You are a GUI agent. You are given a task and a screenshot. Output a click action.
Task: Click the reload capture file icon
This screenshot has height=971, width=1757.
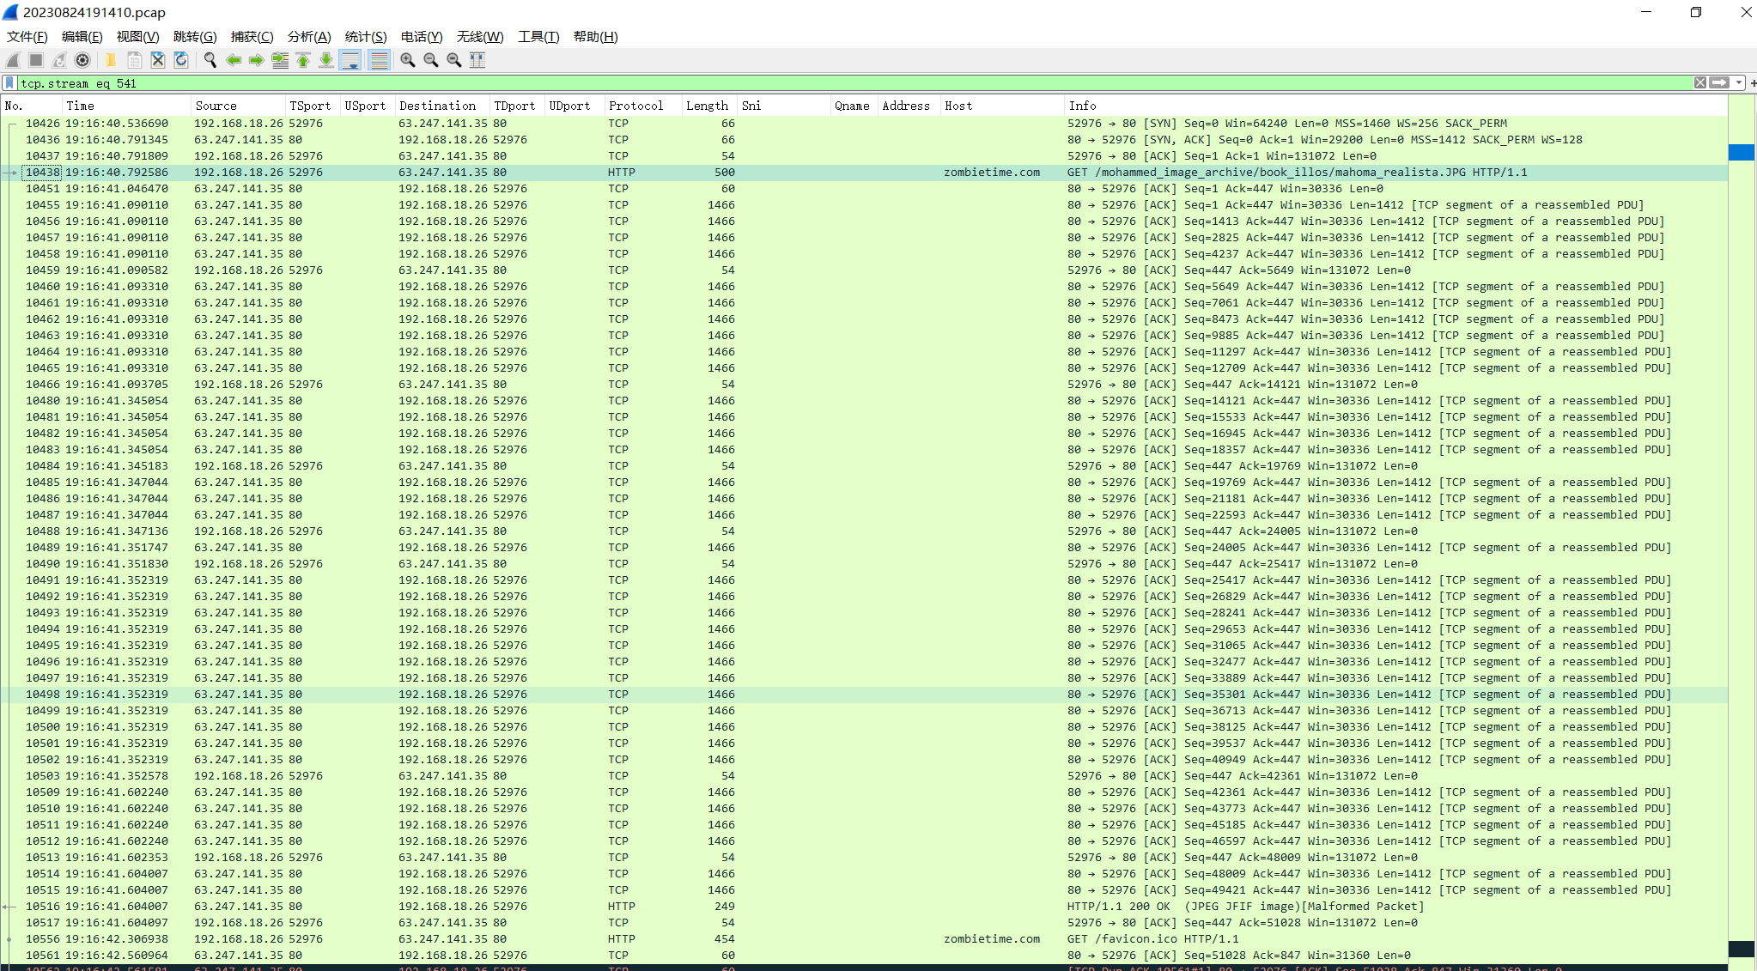[x=181, y=60]
